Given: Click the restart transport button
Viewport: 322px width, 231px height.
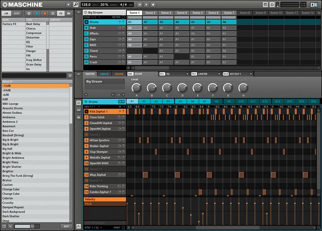Looking at the screenshot, I should pos(140,4).
